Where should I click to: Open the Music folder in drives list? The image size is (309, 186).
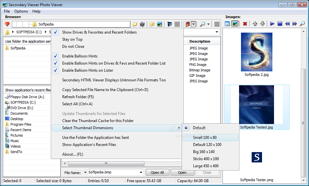point(15,141)
